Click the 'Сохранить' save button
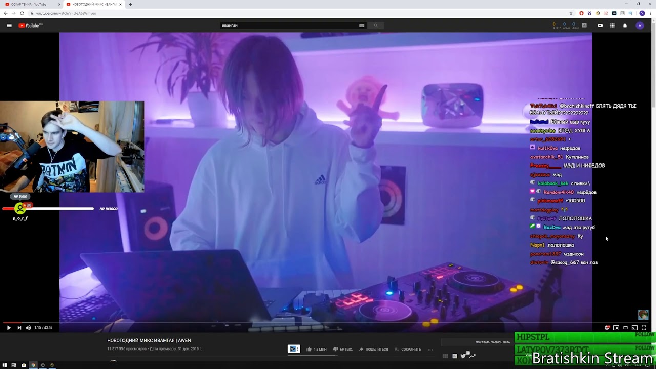Viewport: 656px width, 369px height. tap(407, 349)
